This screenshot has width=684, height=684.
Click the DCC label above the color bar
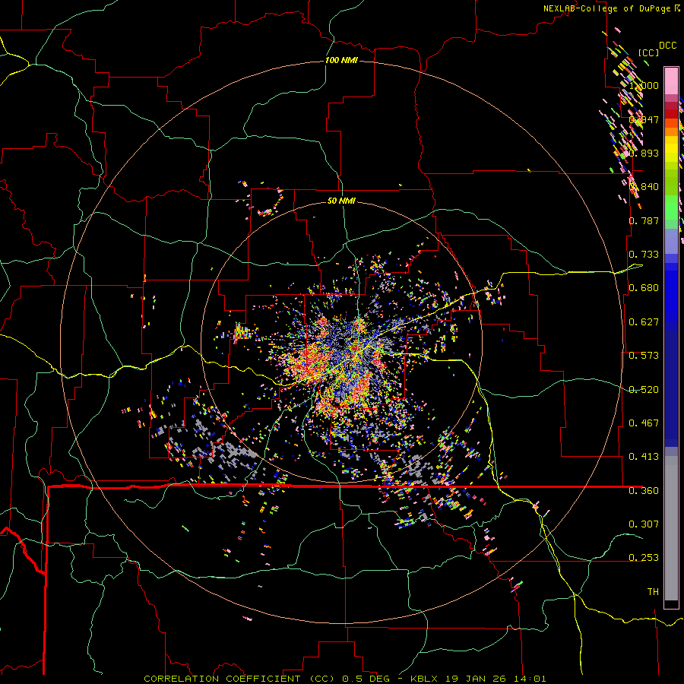click(x=668, y=46)
